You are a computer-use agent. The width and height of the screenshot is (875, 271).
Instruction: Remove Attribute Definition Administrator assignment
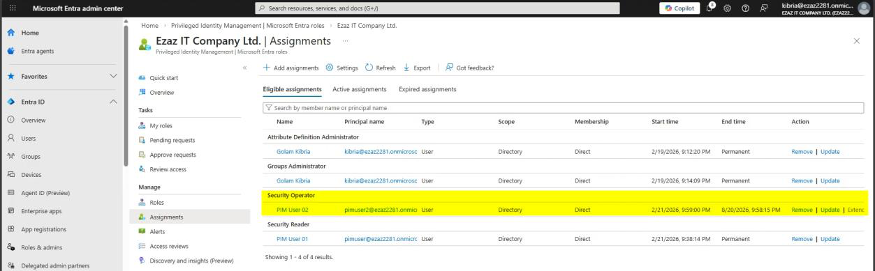click(x=802, y=151)
